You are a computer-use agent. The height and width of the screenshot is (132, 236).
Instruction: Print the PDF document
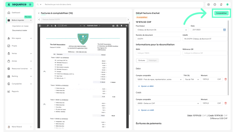point(113,26)
